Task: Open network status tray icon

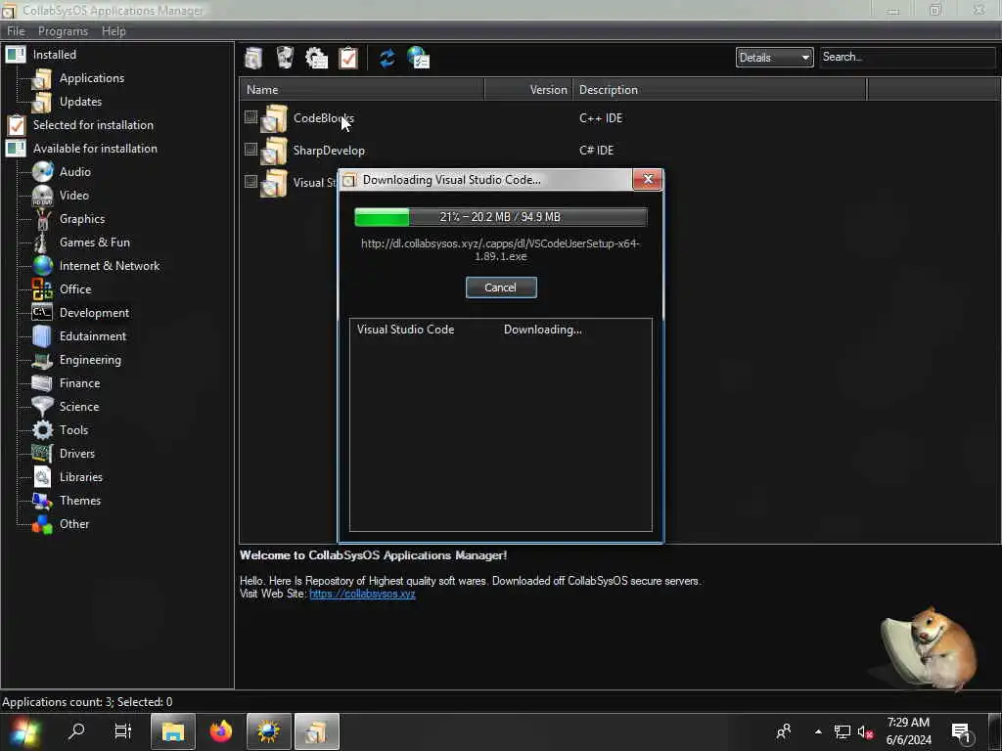Action: [843, 731]
